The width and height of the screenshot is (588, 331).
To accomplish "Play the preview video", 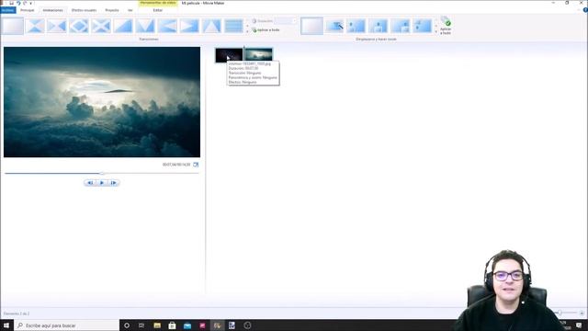I will point(102,183).
